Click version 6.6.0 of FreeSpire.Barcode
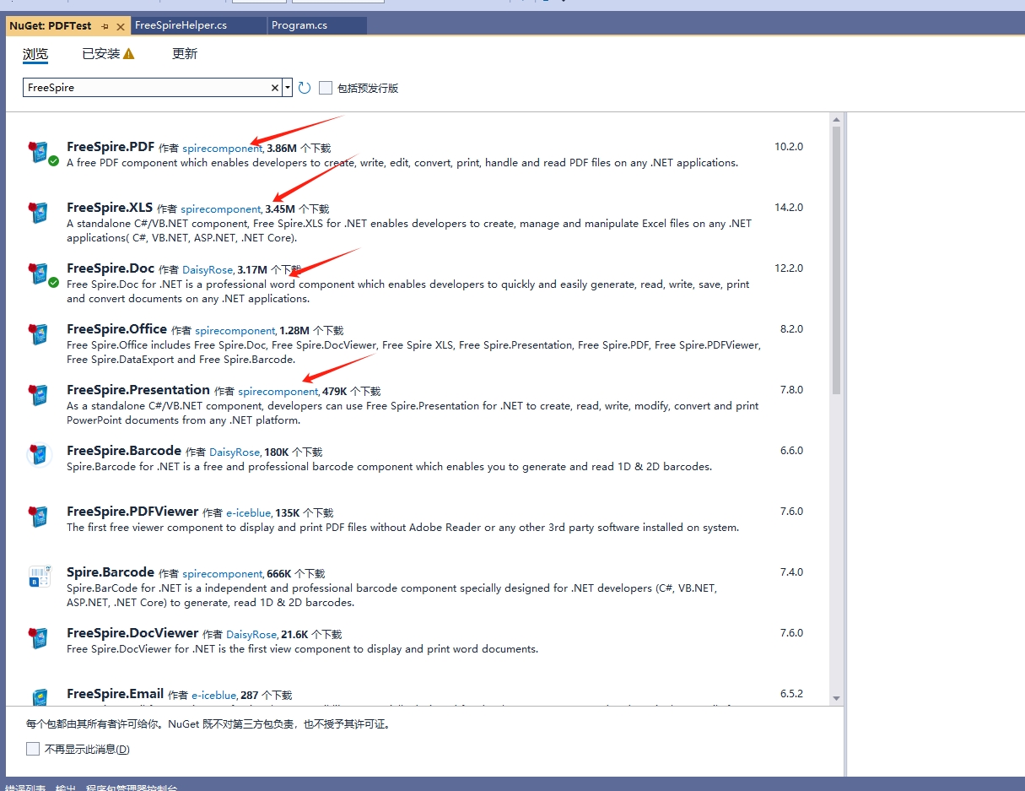The image size is (1025, 791). point(791,451)
